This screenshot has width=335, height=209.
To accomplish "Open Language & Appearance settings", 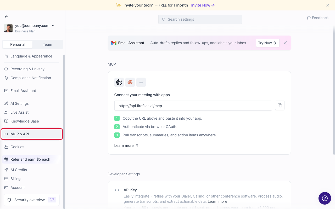I will click(x=32, y=56).
